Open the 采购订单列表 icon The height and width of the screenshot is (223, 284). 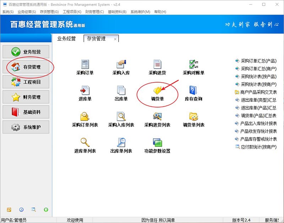point(84,116)
